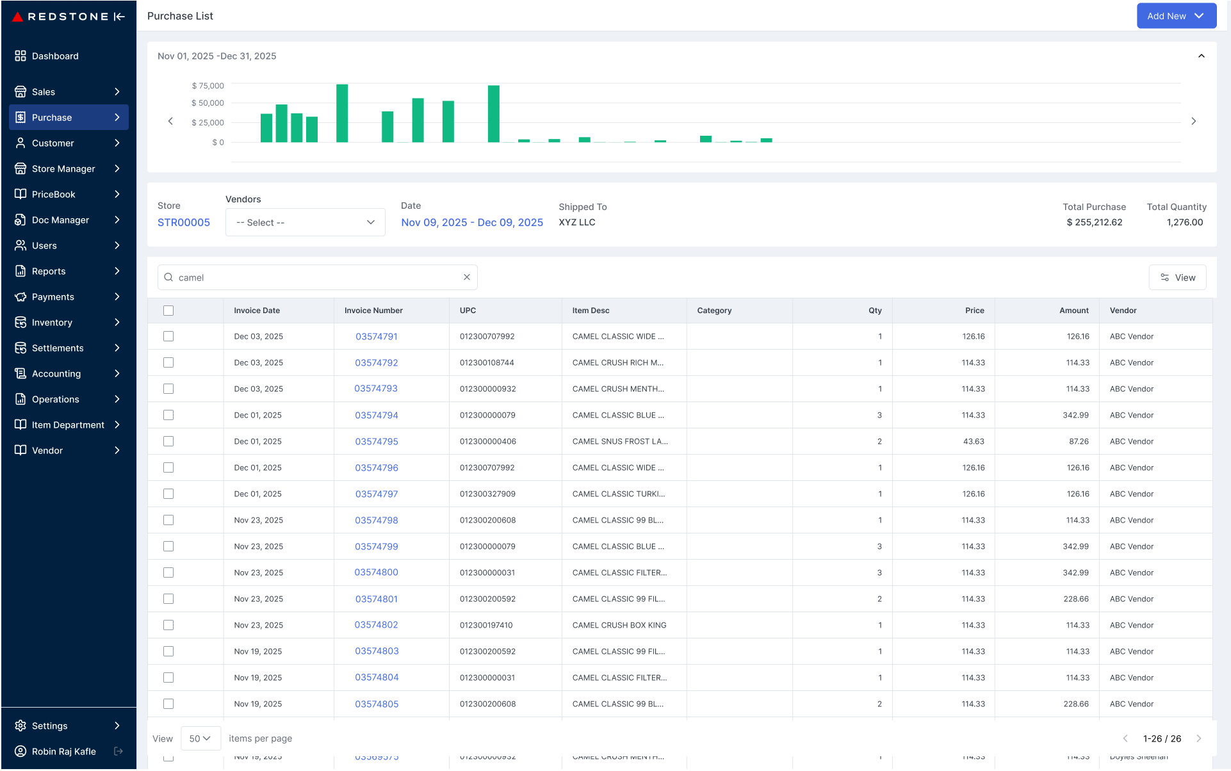Viewport: 1231px width, 771px height.
Task: Open the Payments section
Action: (x=52, y=296)
